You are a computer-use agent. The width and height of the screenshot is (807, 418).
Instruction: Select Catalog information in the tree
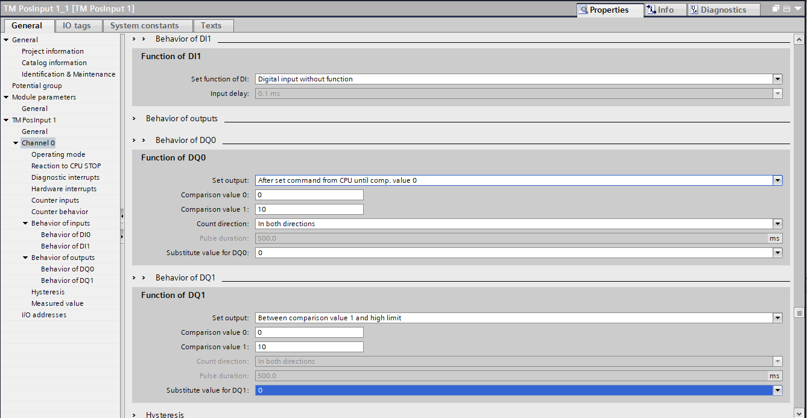click(54, 63)
